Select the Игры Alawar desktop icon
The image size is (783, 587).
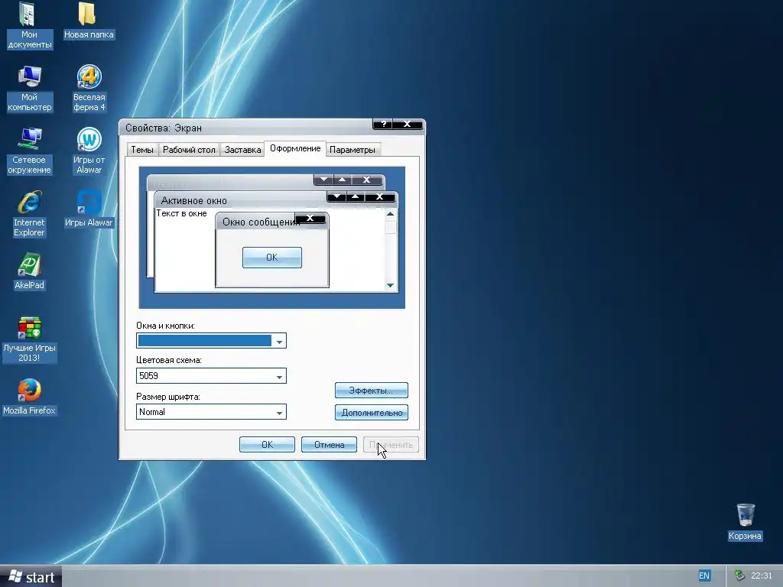click(89, 209)
